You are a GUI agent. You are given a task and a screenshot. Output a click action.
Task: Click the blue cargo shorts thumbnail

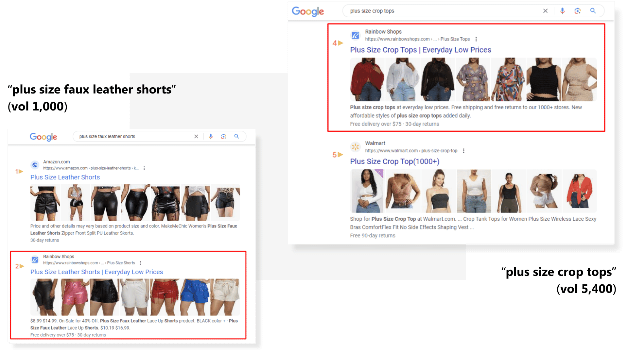(x=195, y=297)
